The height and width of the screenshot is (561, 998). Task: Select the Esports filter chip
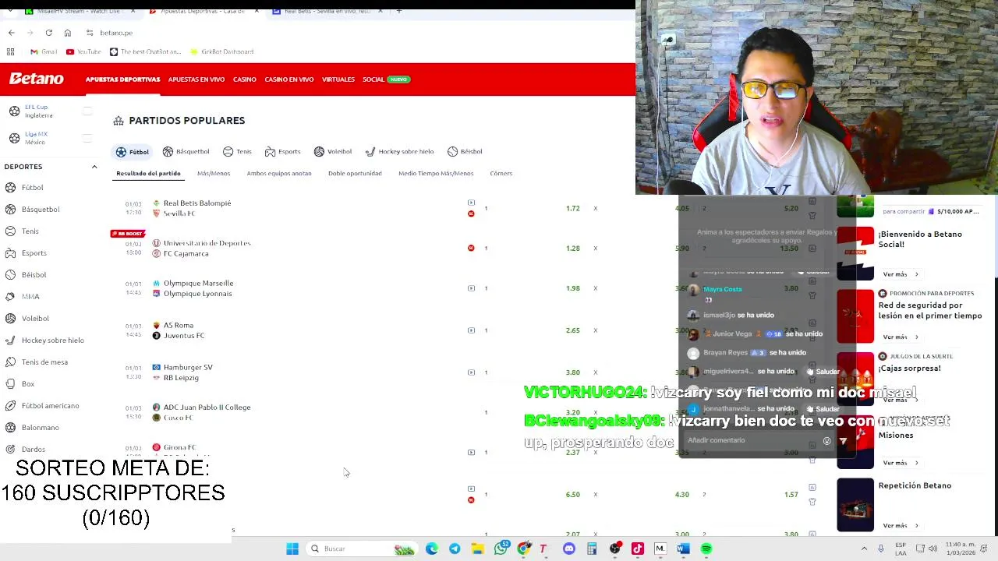point(282,152)
